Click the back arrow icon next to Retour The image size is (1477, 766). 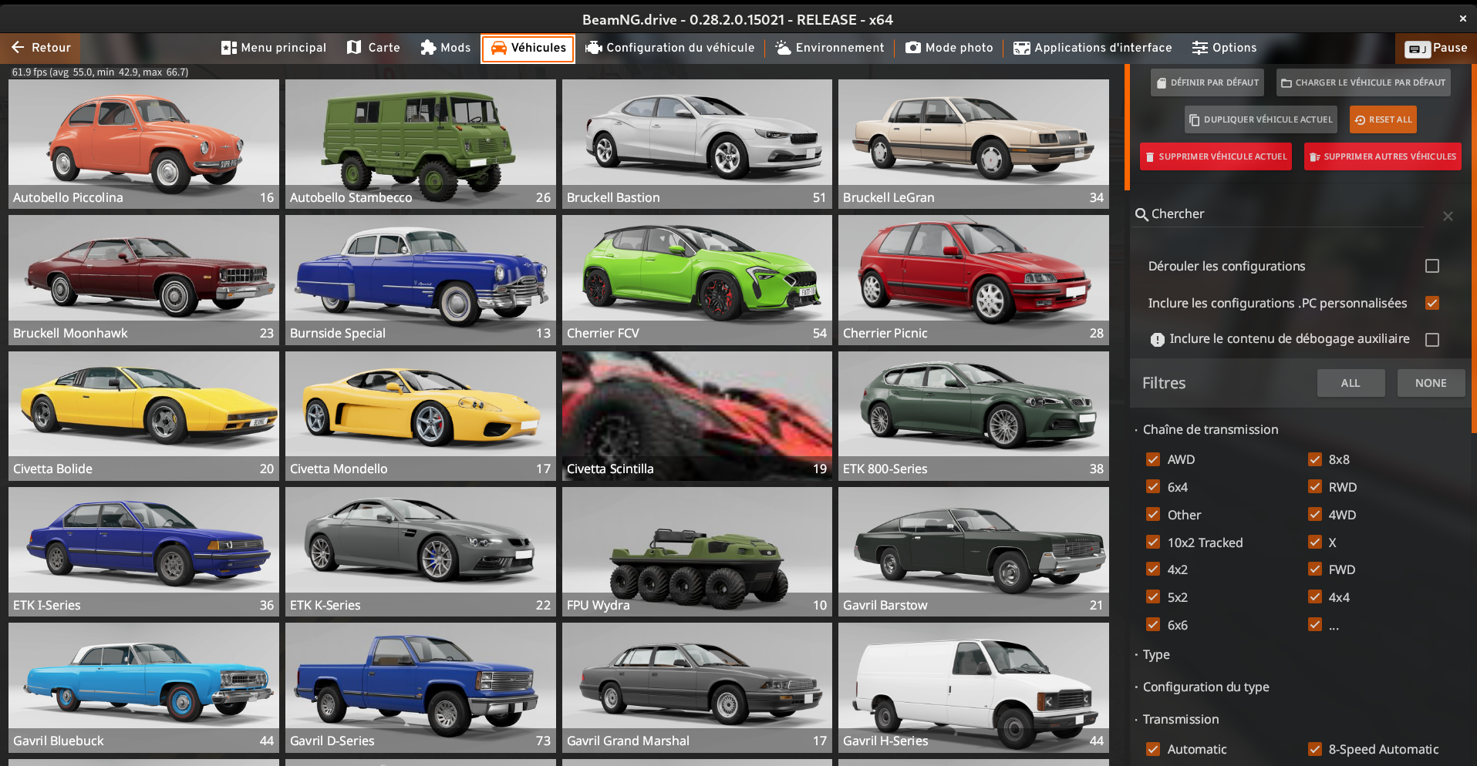(19, 48)
